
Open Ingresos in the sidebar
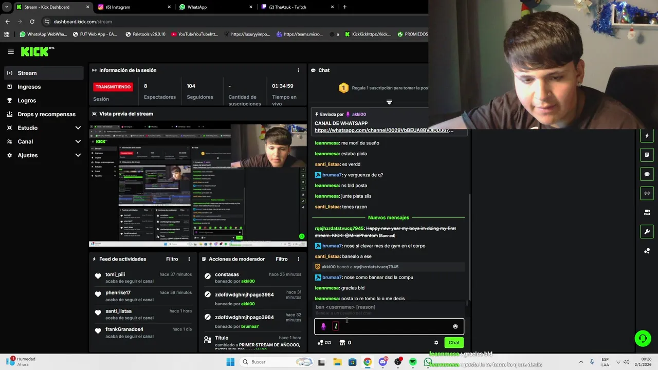(x=43, y=87)
